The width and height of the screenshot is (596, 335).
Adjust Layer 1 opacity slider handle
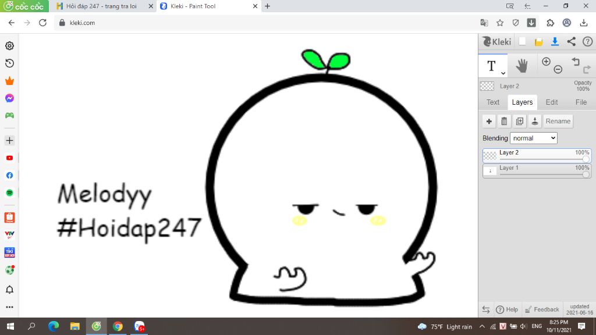point(586,174)
